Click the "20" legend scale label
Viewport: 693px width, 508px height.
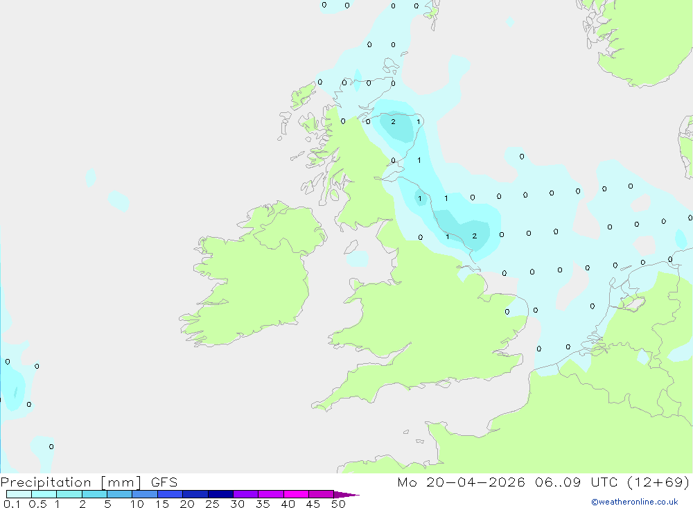[187, 504]
